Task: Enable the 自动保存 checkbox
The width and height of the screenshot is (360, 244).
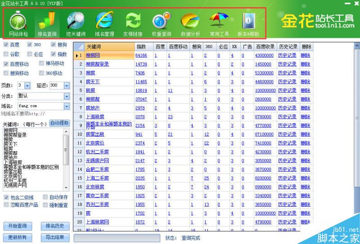Action: tap(45, 197)
